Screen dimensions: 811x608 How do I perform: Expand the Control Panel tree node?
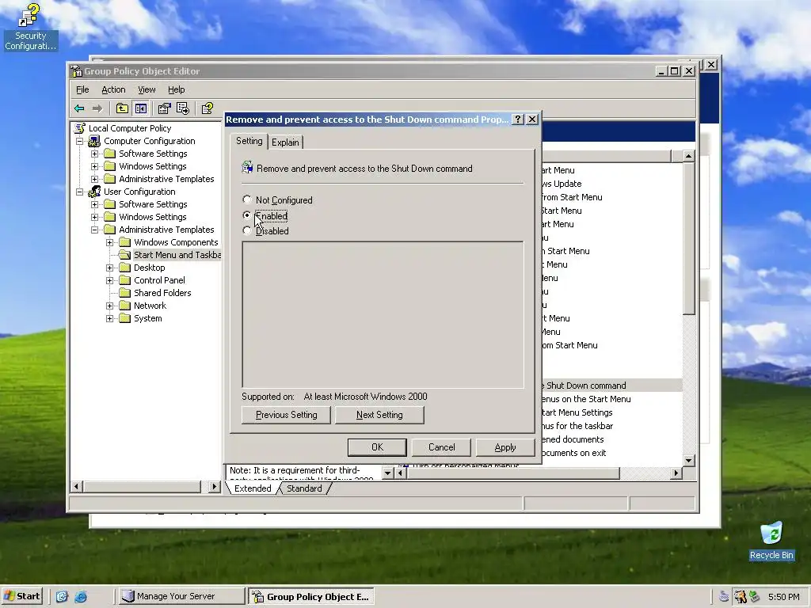coord(109,280)
